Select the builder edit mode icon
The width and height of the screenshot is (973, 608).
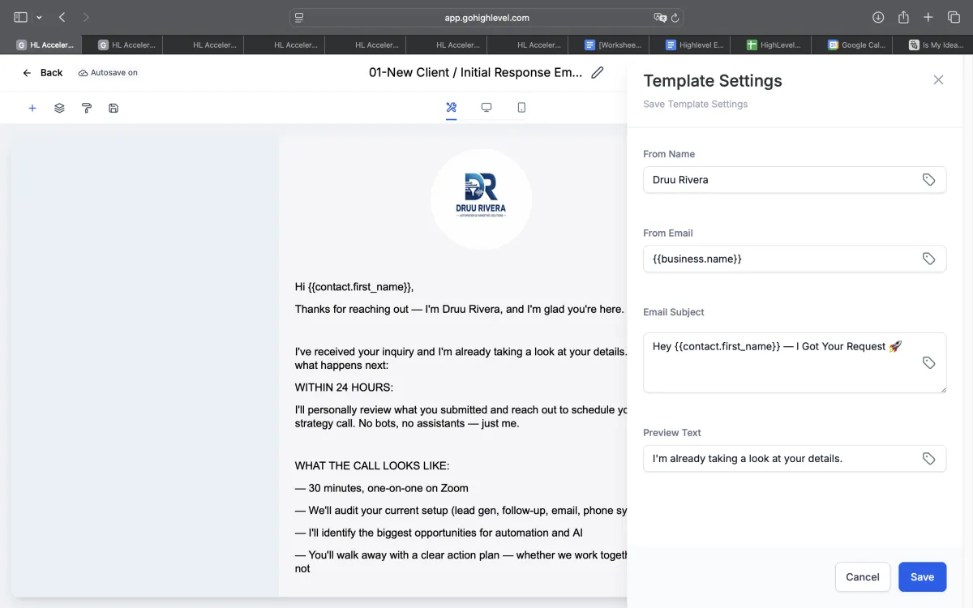[452, 107]
